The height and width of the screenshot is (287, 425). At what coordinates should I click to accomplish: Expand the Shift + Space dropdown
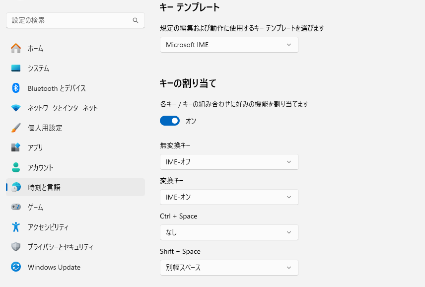pyautogui.click(x=229, y=268)
